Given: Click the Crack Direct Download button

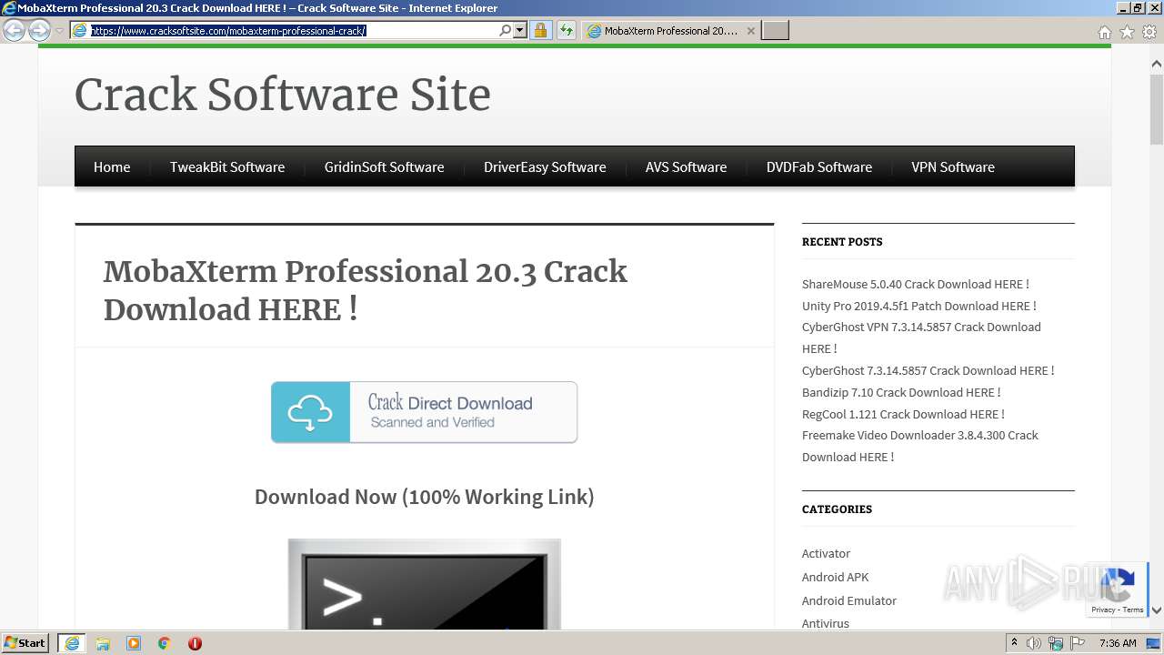Looking at the screenshot, I should tap(425, 412).
